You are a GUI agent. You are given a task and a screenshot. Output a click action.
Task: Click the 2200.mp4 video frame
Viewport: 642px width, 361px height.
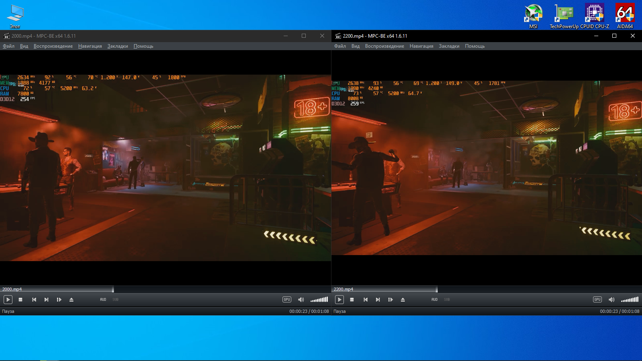click(487, 168)
